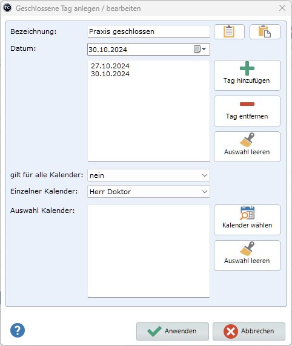Click Anwenden to apply changes
The height and width of the screenshot is (346, 292).
(173, 331)
